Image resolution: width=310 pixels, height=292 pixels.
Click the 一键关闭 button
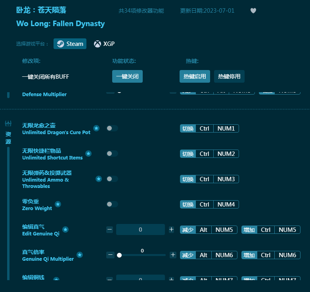[x=127, y=76]
